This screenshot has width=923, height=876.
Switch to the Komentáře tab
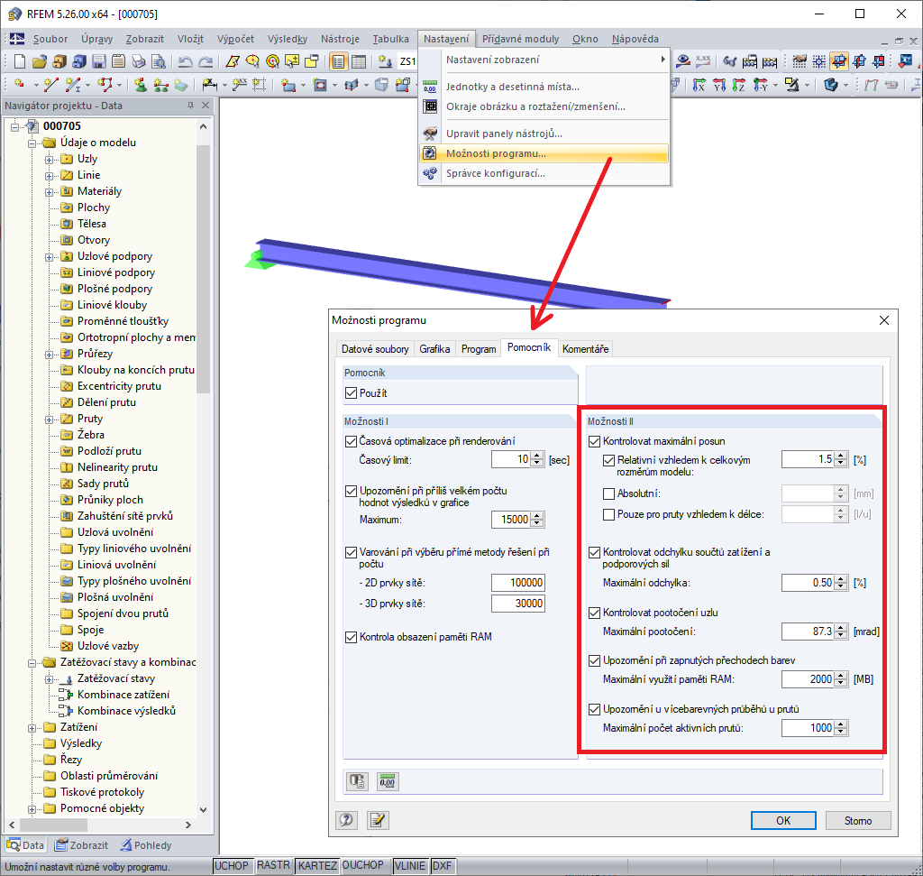click(x=585, y=349)
